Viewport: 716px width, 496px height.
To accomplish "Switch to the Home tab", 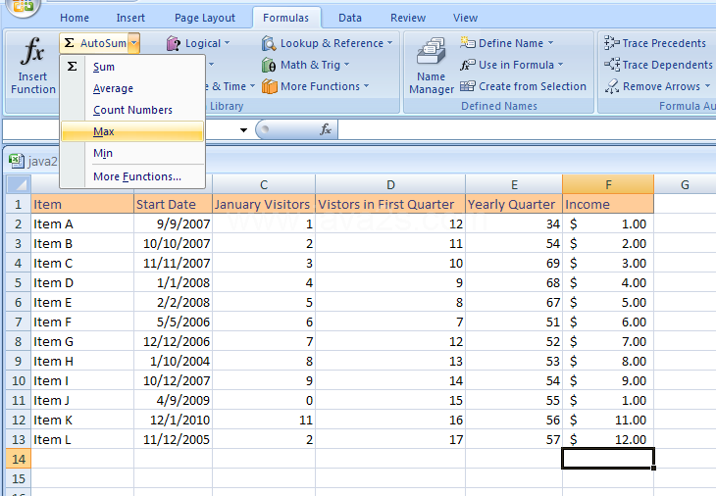I will tap(75, 18).
